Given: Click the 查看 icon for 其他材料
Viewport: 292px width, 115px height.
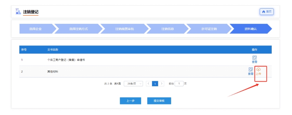Looking at the screenshot, I should tap(251, 71).
